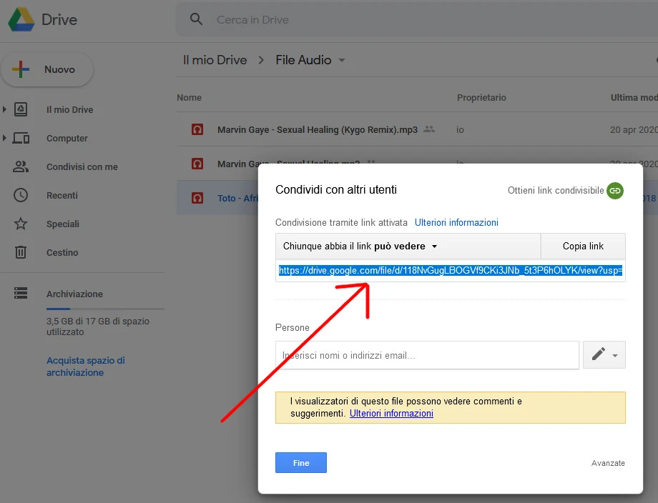
Task: Click the Avanzate link
Action: [608, 463]
